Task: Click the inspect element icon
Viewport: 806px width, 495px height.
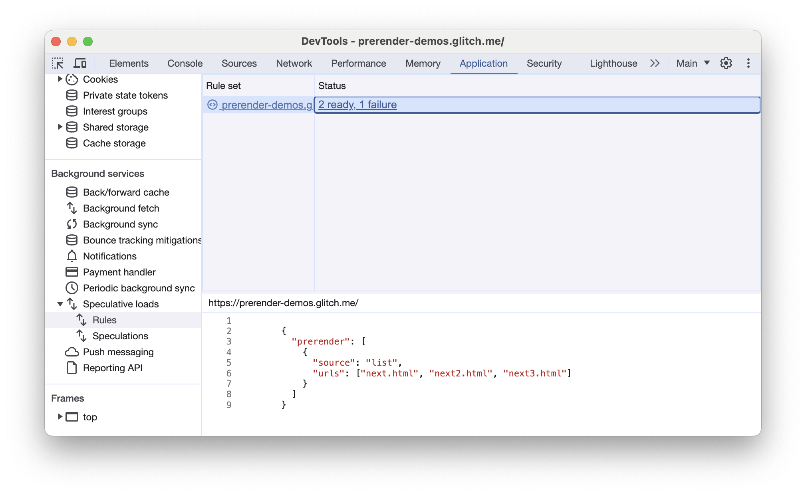Action: [58, 63]
